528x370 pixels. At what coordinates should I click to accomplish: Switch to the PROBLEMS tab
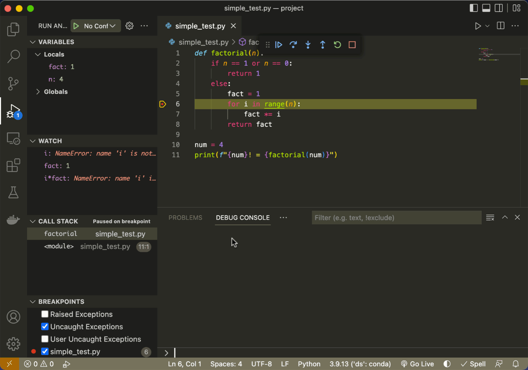(185, 218)
